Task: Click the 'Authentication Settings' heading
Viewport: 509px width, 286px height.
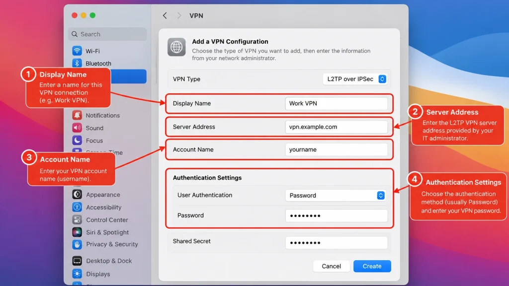Action: pos(207,178)
